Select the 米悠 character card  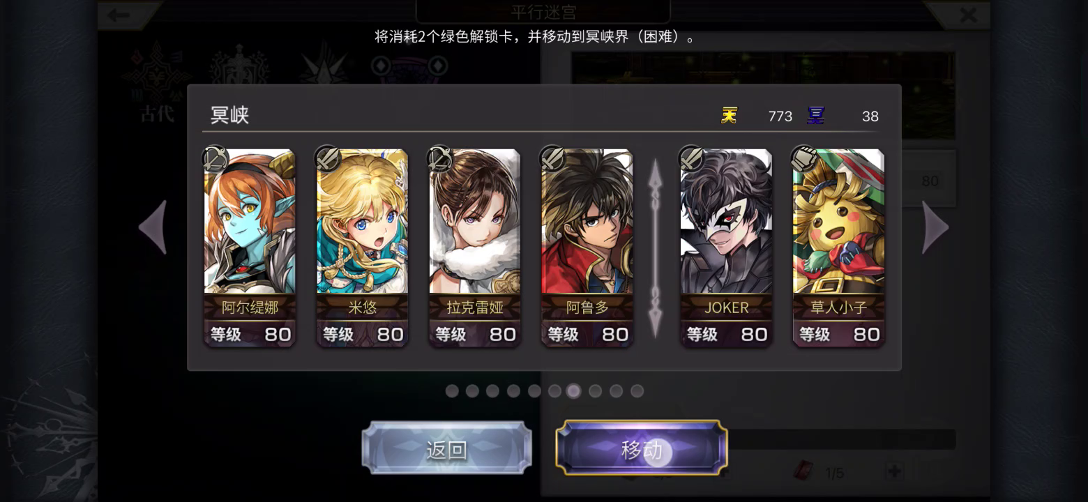click(x=362, y=247)
